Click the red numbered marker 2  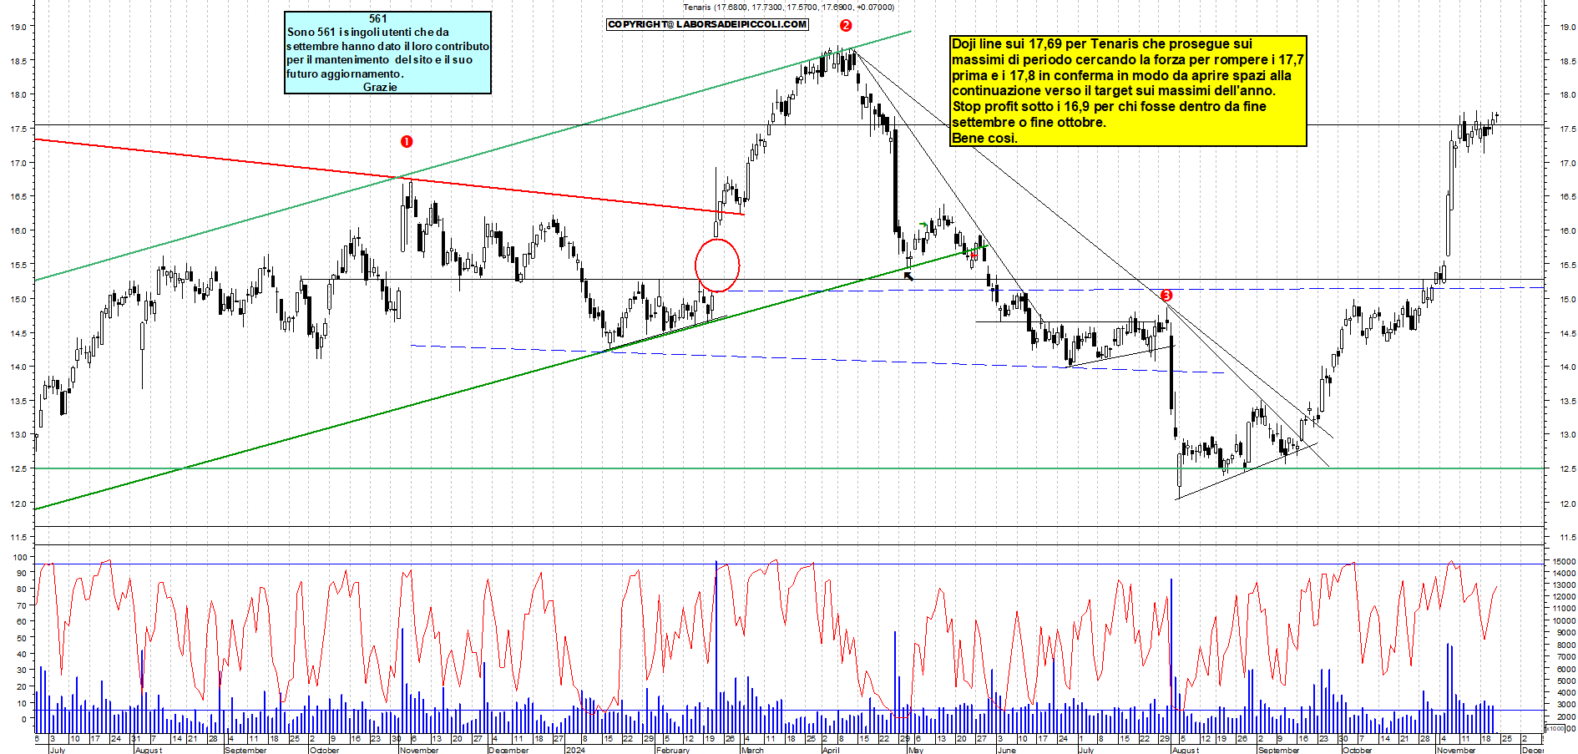click(x=846, y=26)
